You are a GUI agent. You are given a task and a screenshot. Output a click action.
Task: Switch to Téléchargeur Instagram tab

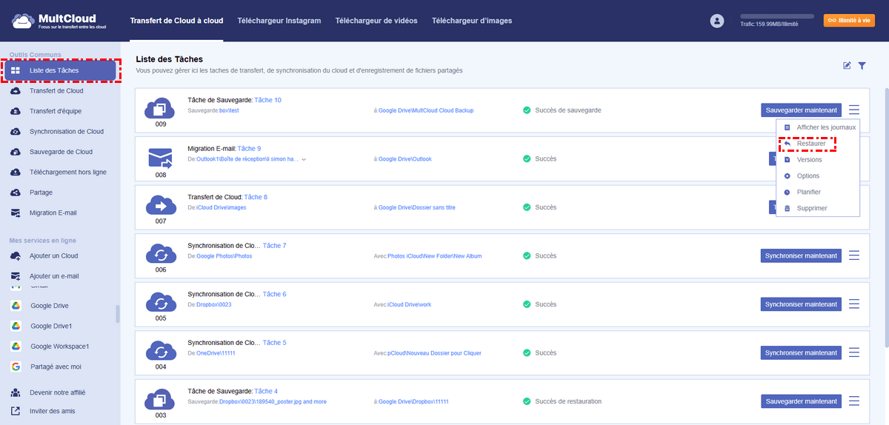[x=279, y=21]
